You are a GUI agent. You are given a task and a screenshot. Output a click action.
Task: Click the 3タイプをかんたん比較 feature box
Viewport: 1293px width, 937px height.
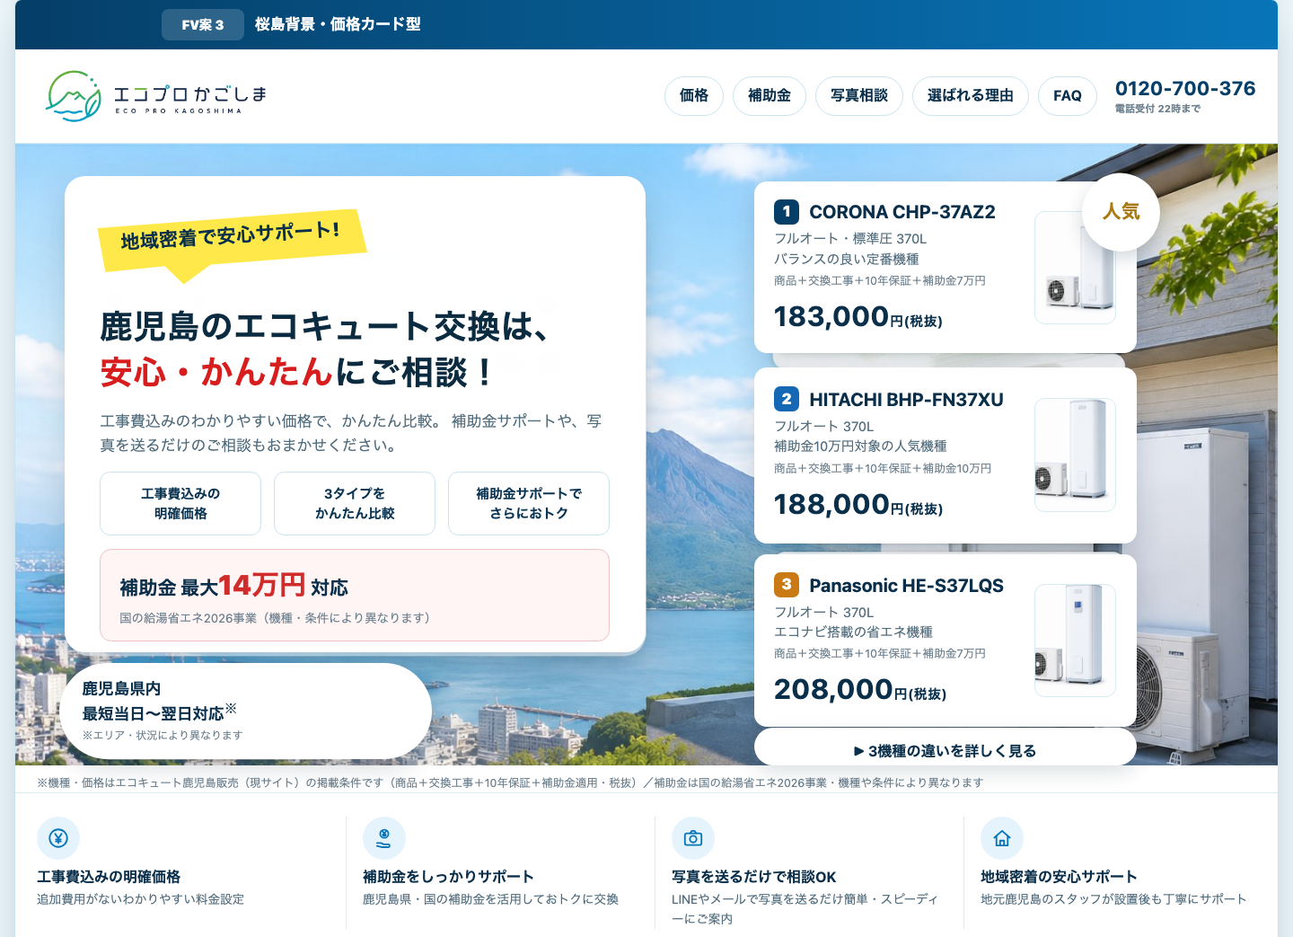click(x=355, y=504)
